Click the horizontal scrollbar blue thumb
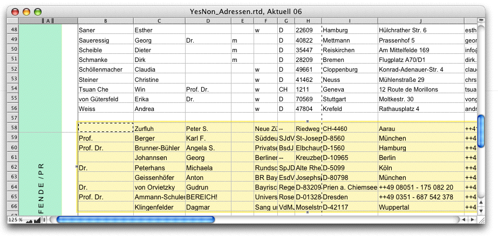This screenshot has height=236, width=498. [135, 220]
